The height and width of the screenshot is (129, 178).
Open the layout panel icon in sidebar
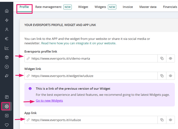[x=7, y=97]
